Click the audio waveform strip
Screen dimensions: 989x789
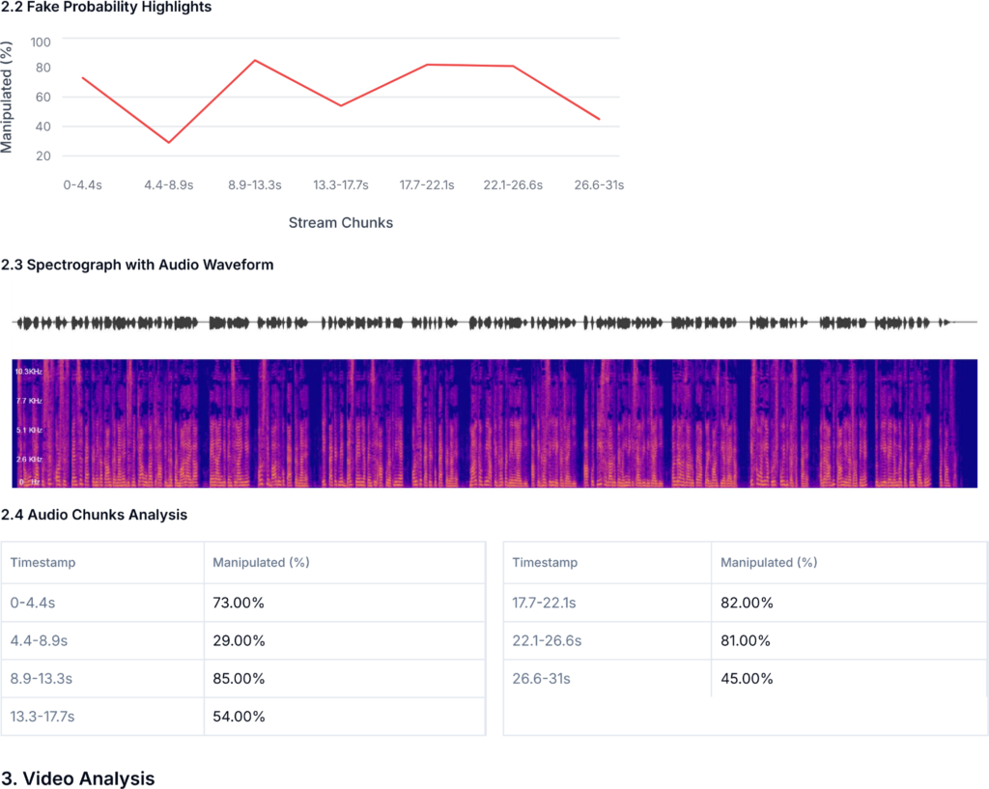pos(494,323)
